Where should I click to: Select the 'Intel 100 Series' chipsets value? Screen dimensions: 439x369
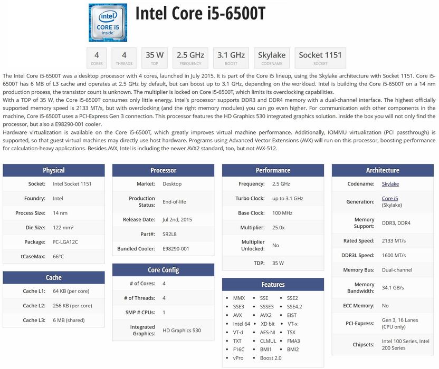[x=400, y=341]
